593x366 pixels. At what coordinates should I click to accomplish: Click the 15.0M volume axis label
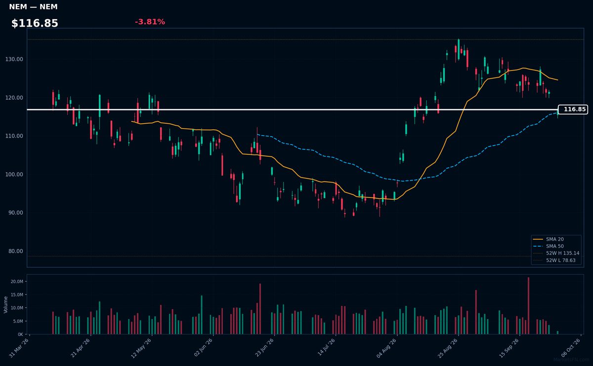click(x=16, y=295)
